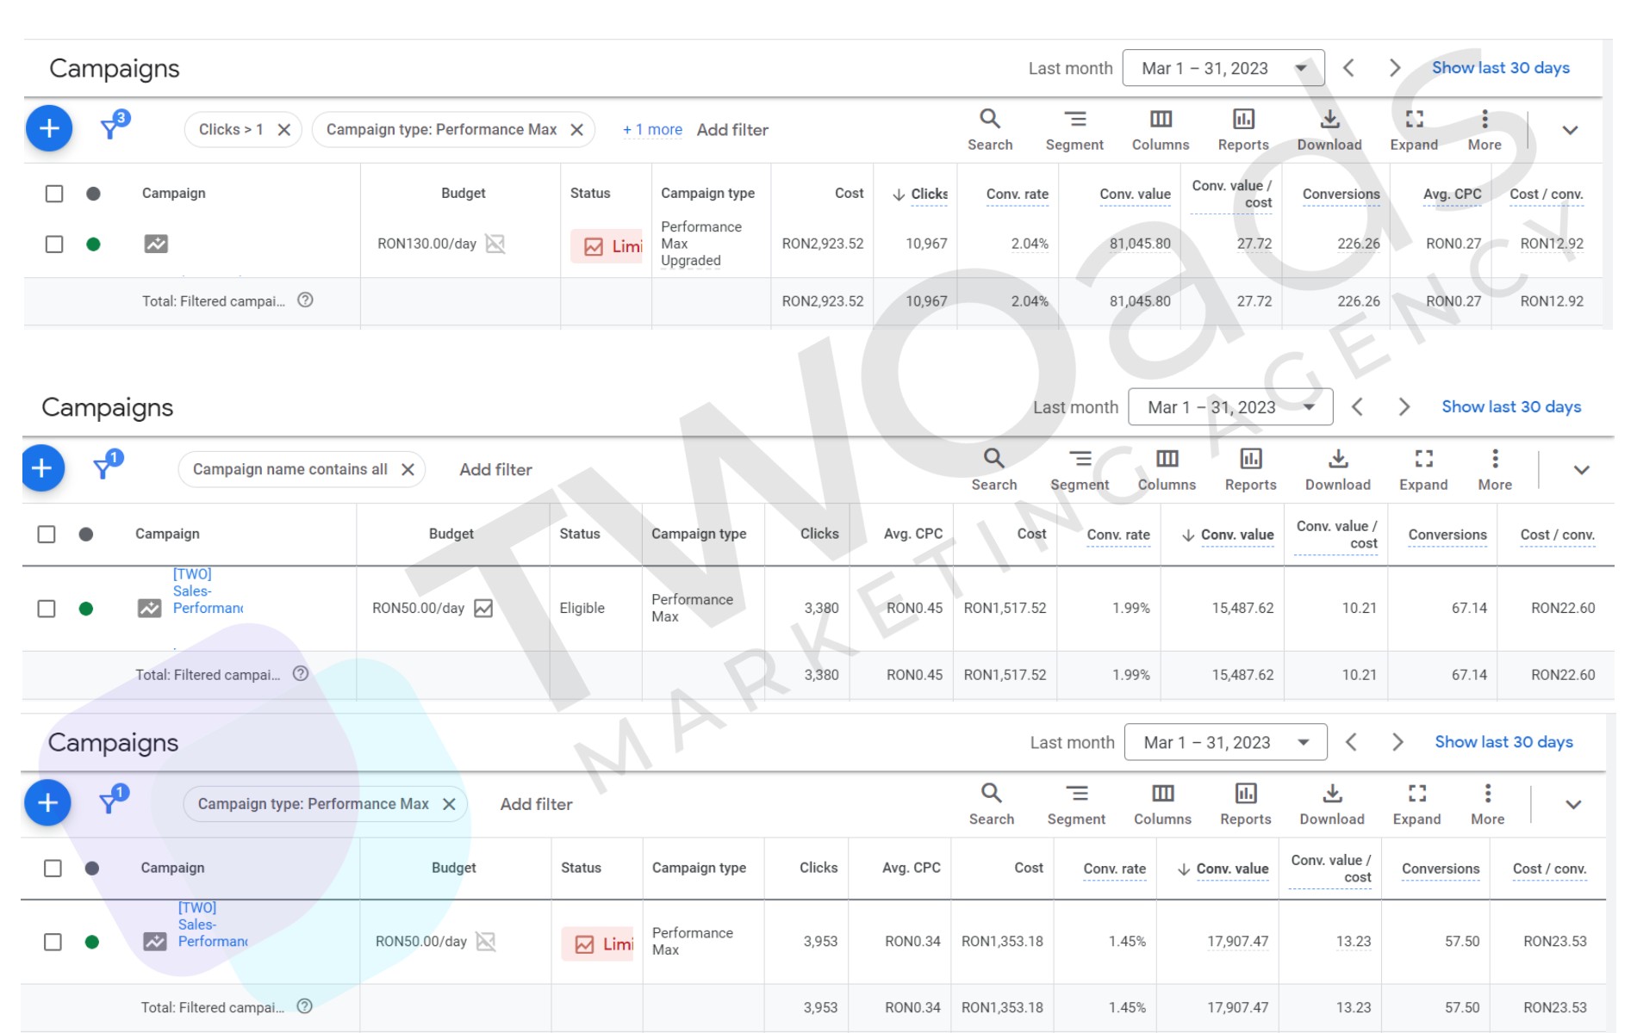Collapse top panel toolbar chevron
The image size is (1637, 1033).
pyautogui.click(x=1570, y=130)
